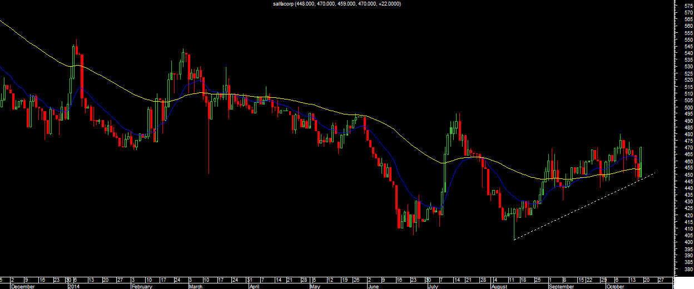Select the June month label
The height and width of the screenshot is (289, 694).
pos(374,286)
